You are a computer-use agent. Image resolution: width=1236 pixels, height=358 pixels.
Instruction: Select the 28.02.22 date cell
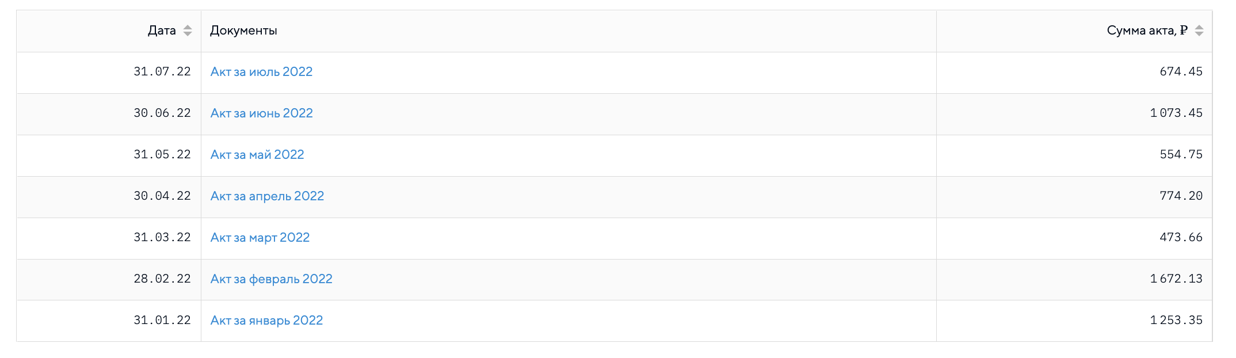pyautogui.click(x=162, y=279)
